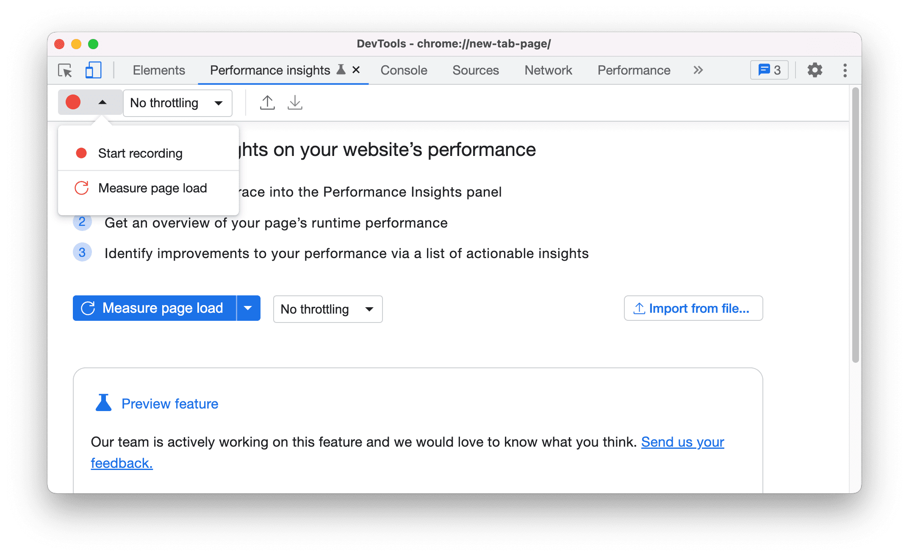
Task: Open the No throttling dropdown in toolbar
Action: coord(176,103)
